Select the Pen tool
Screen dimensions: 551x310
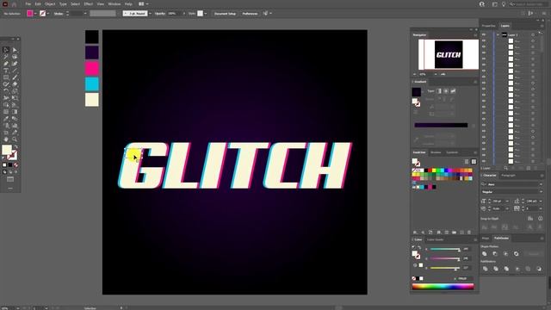pos(6,64)
